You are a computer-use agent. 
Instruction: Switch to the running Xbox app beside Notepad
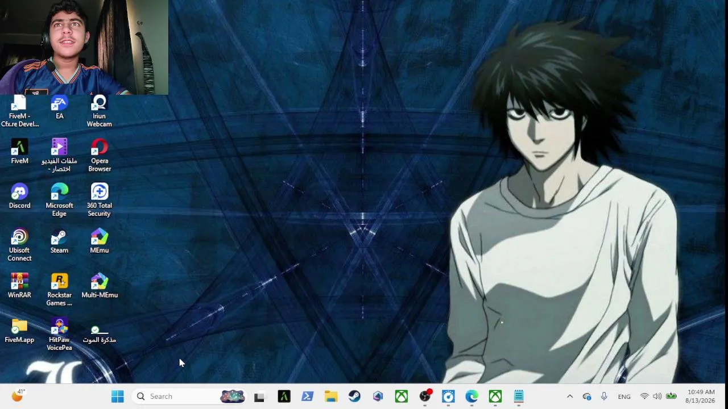(x=495, y=397)
